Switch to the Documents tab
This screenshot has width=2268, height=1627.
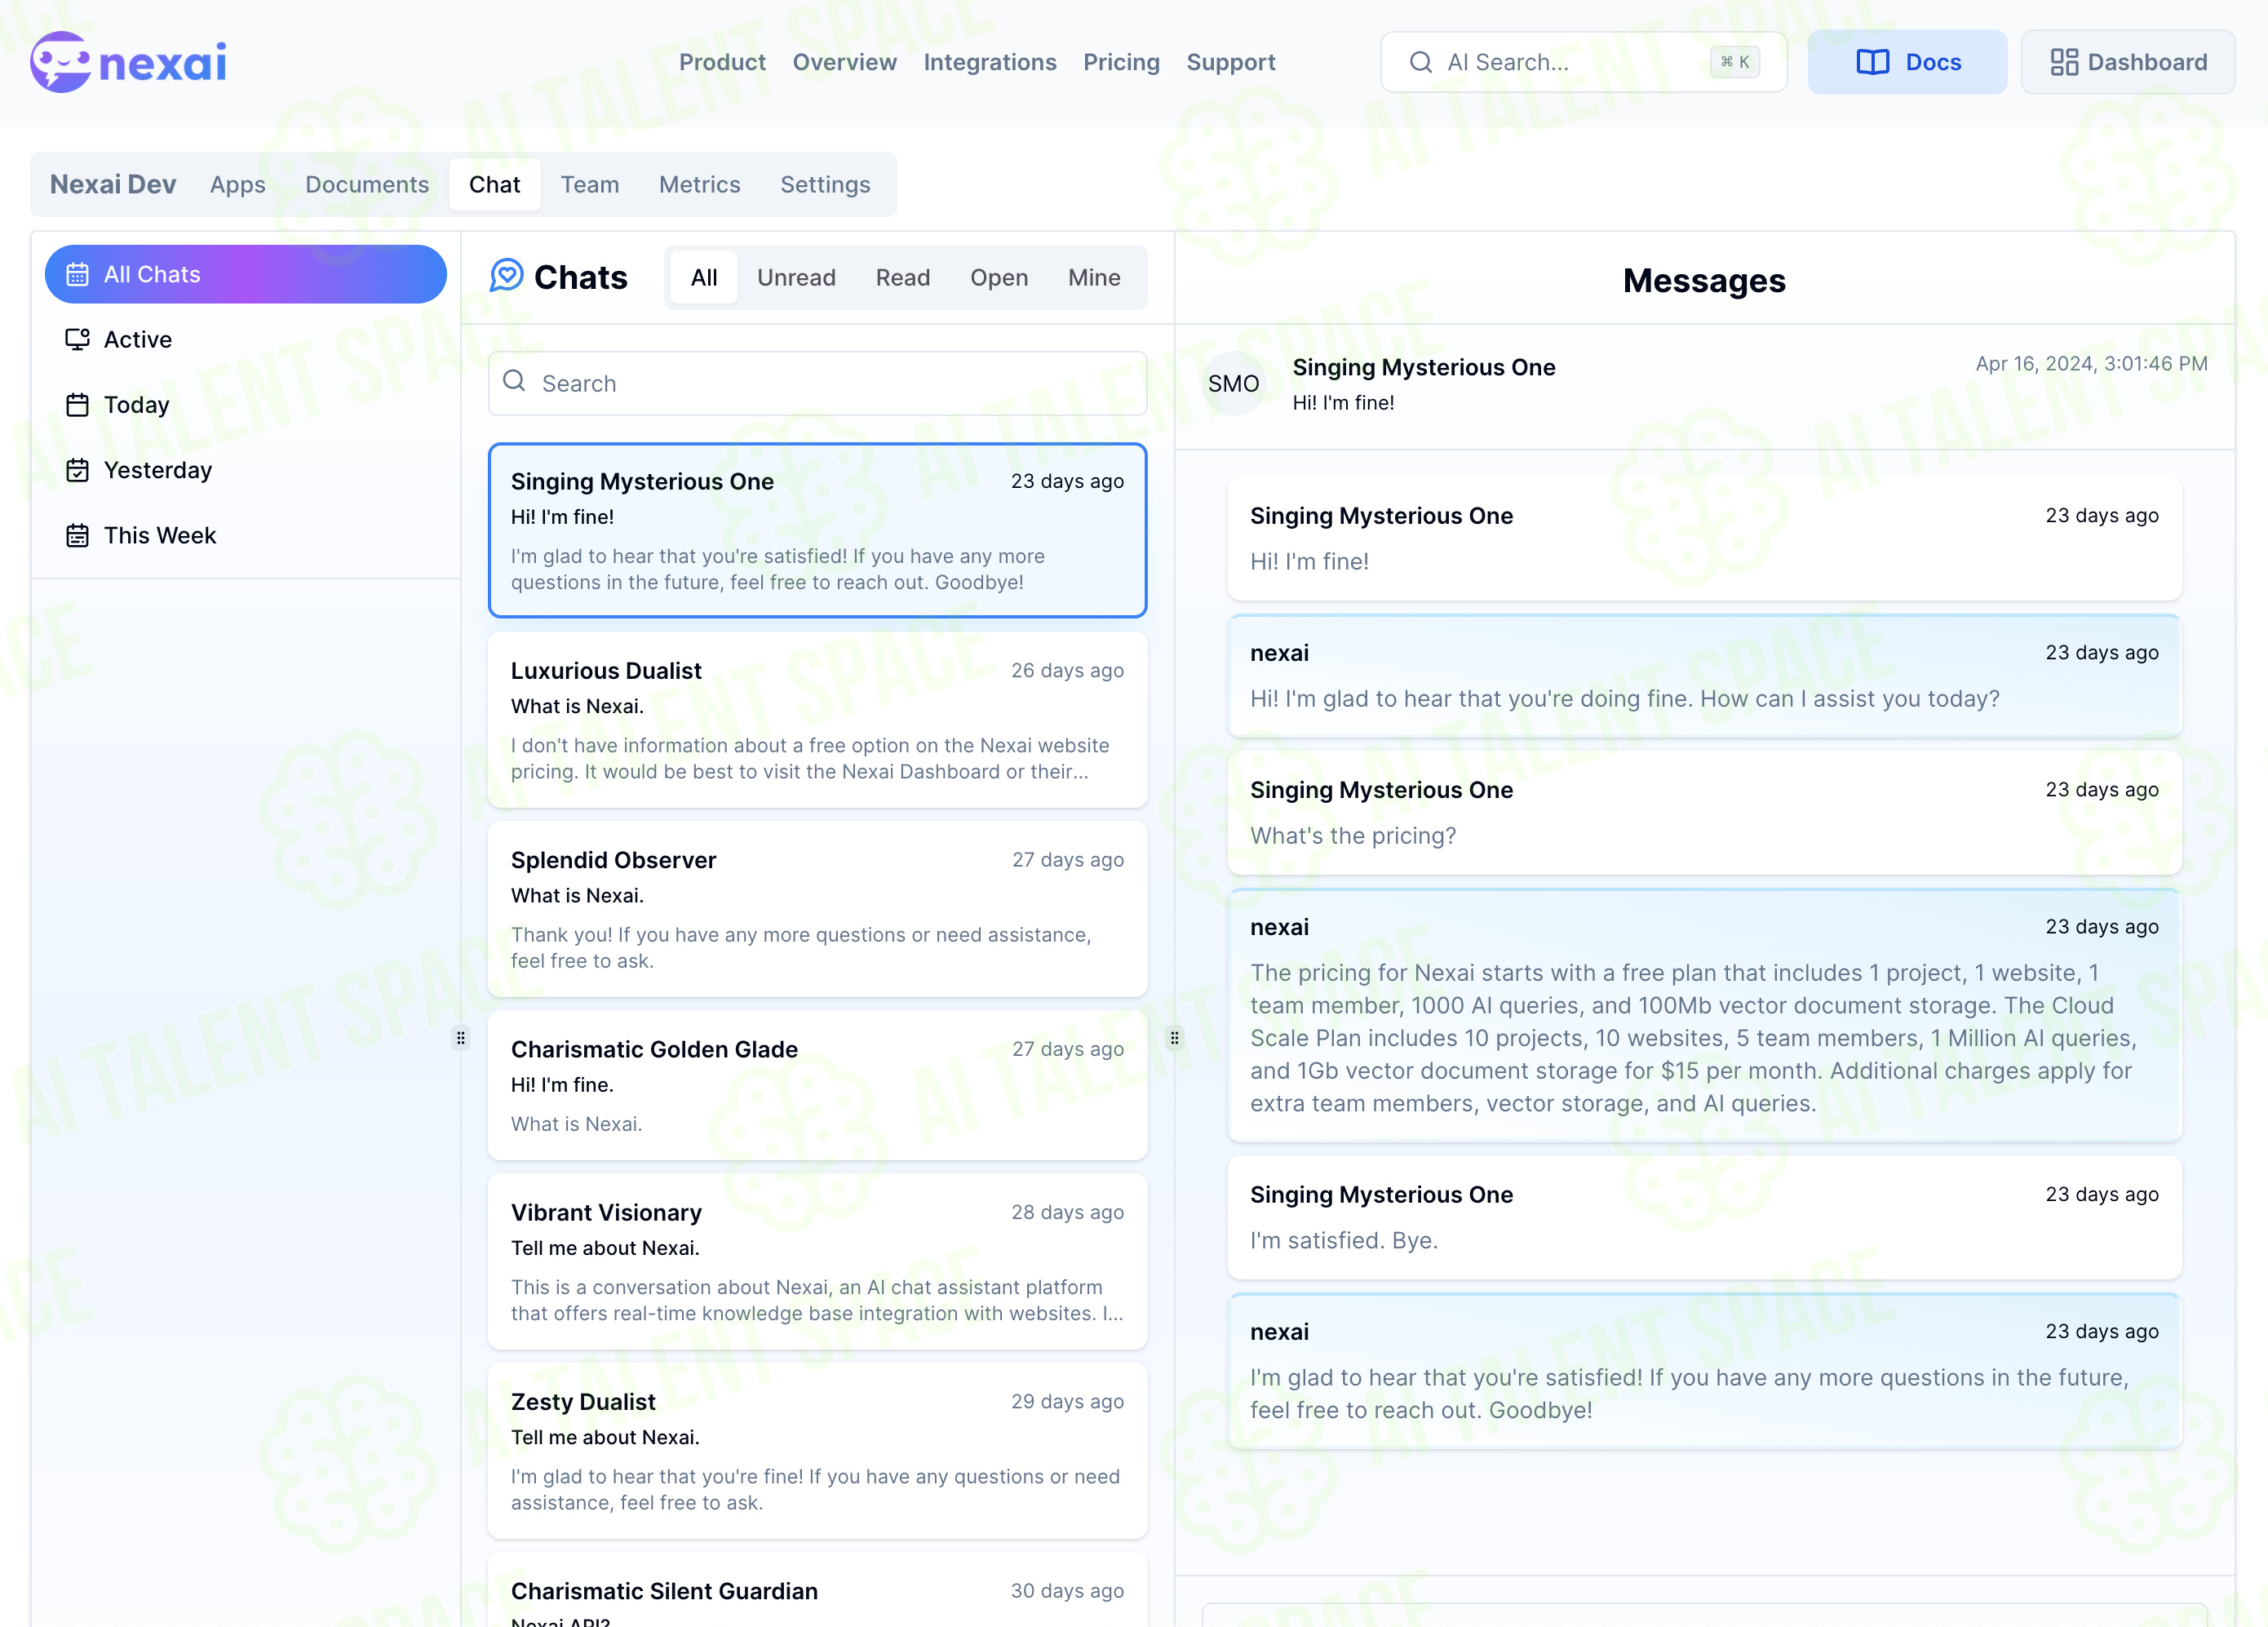coord(366,184)
